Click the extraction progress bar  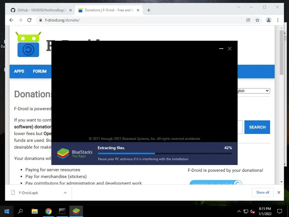tap(165, 153)
